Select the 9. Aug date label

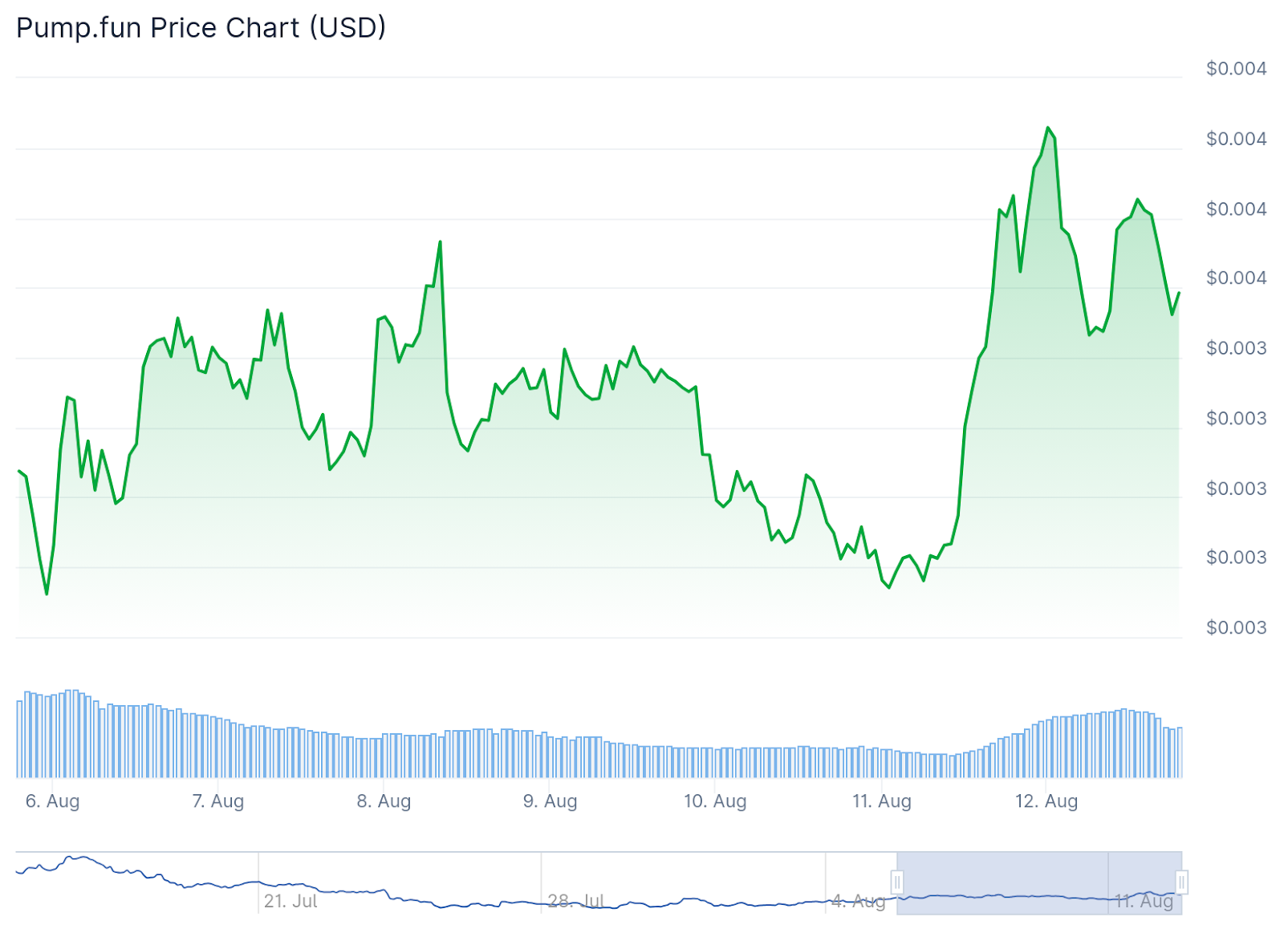pyautogui.click(x=550, y=801)
